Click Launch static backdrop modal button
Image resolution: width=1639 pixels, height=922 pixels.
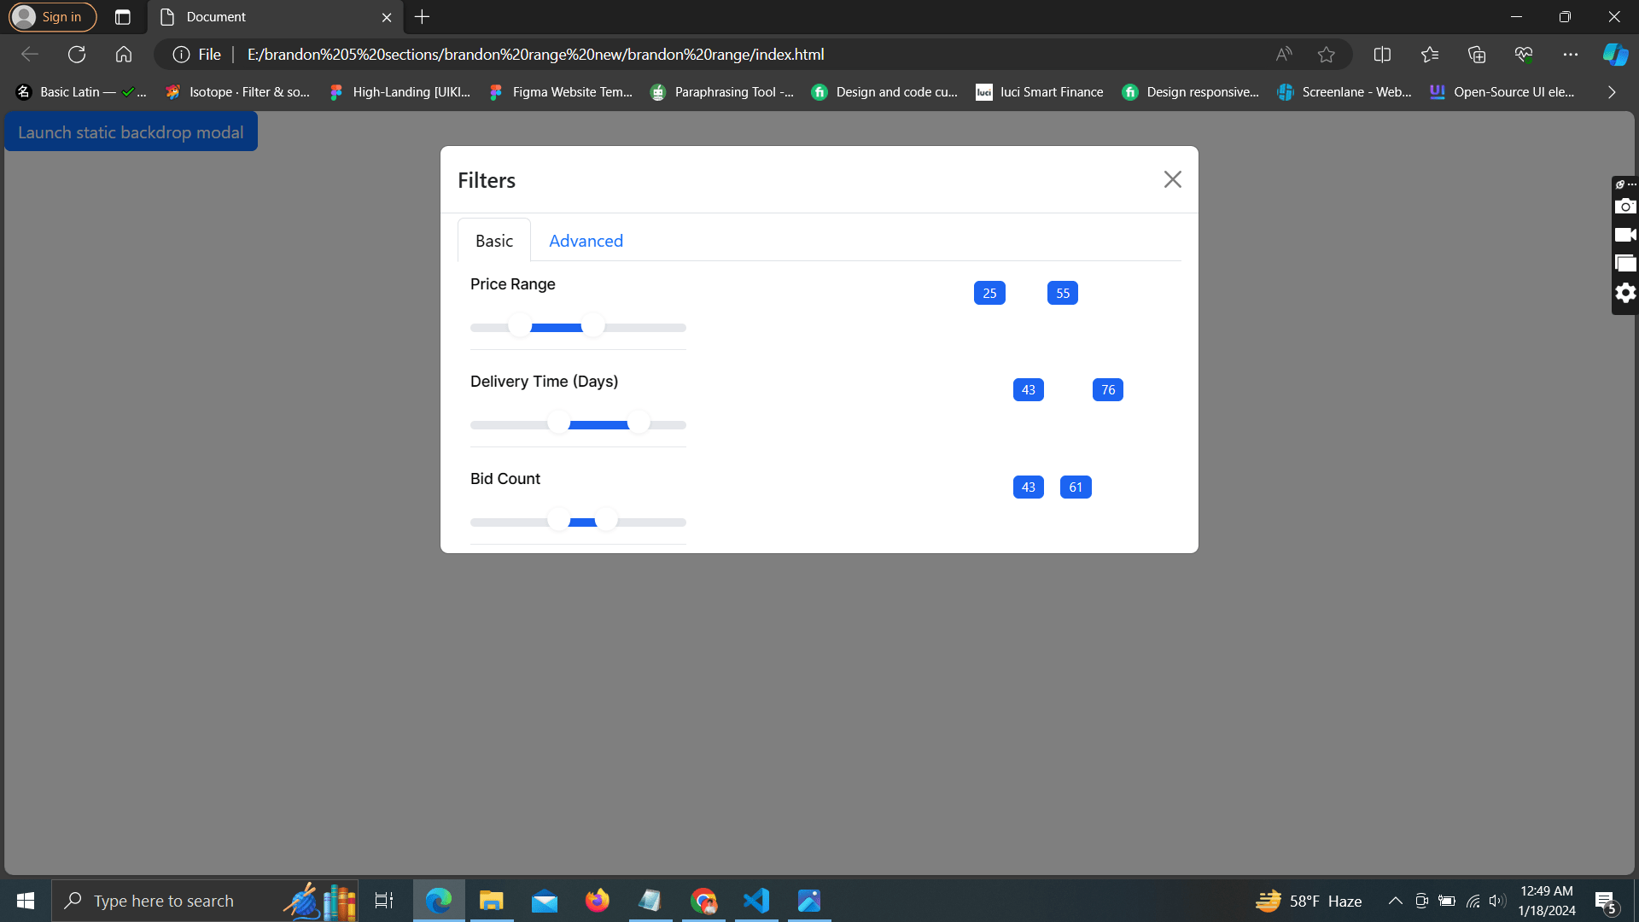point(131,132)
